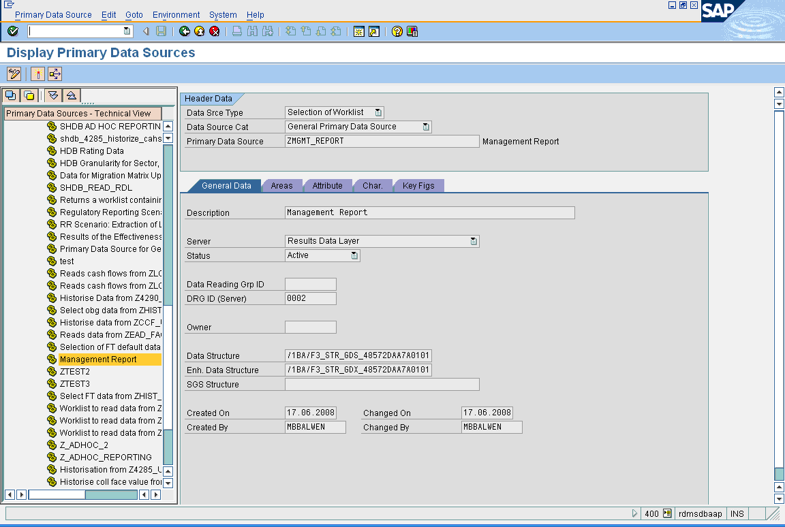The width and height of the screenshot is (785, 527).
Task: Click the transport/distribute icon in application toolbar
Action: 55,74
